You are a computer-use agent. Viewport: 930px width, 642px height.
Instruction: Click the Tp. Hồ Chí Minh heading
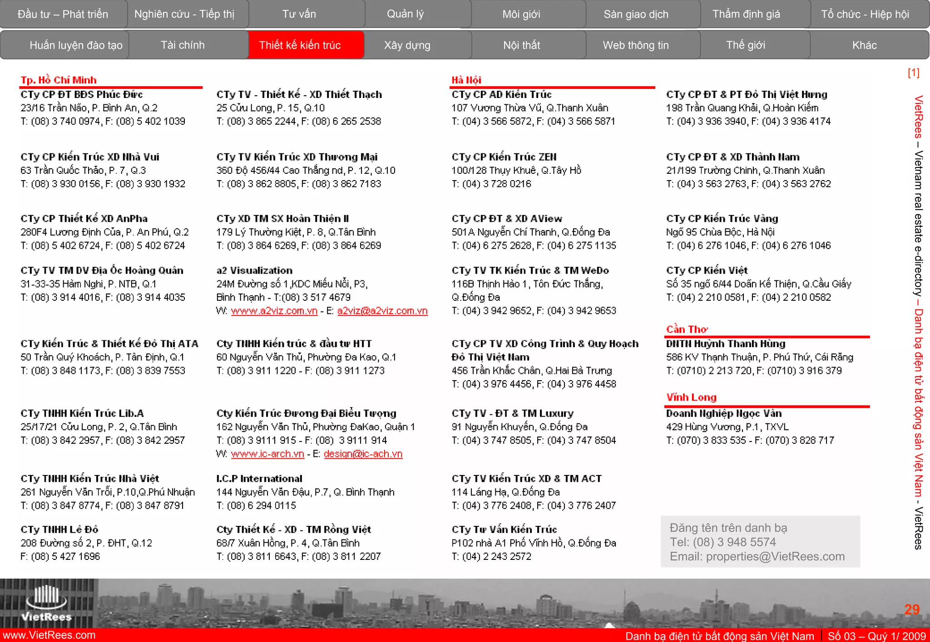click(59, 80)
